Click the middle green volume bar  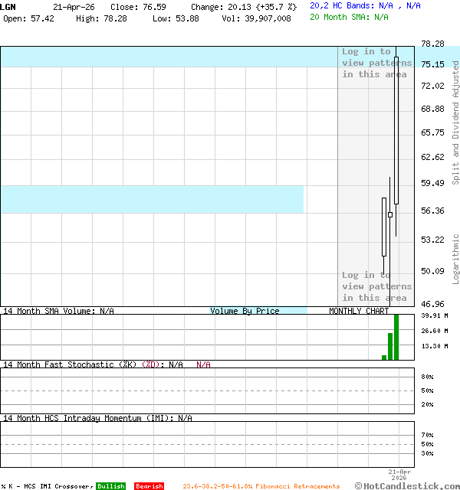[x=390, y=345]
